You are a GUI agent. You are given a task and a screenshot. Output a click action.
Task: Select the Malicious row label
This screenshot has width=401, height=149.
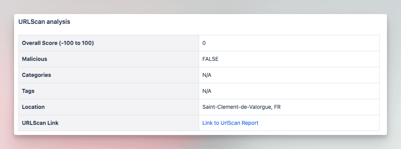tap(34, 59)
